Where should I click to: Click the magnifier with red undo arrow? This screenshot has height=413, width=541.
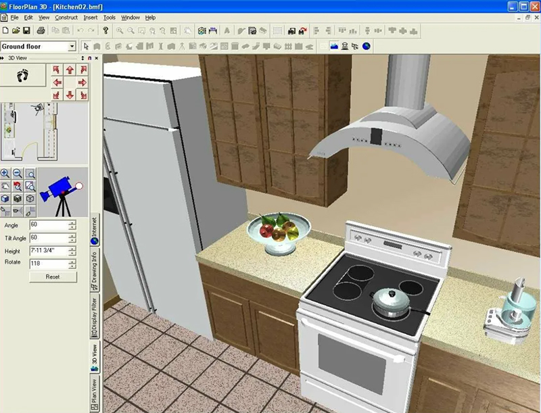18,186
